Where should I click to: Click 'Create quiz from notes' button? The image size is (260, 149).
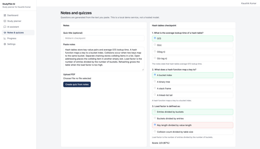click(x=77, y=84)
